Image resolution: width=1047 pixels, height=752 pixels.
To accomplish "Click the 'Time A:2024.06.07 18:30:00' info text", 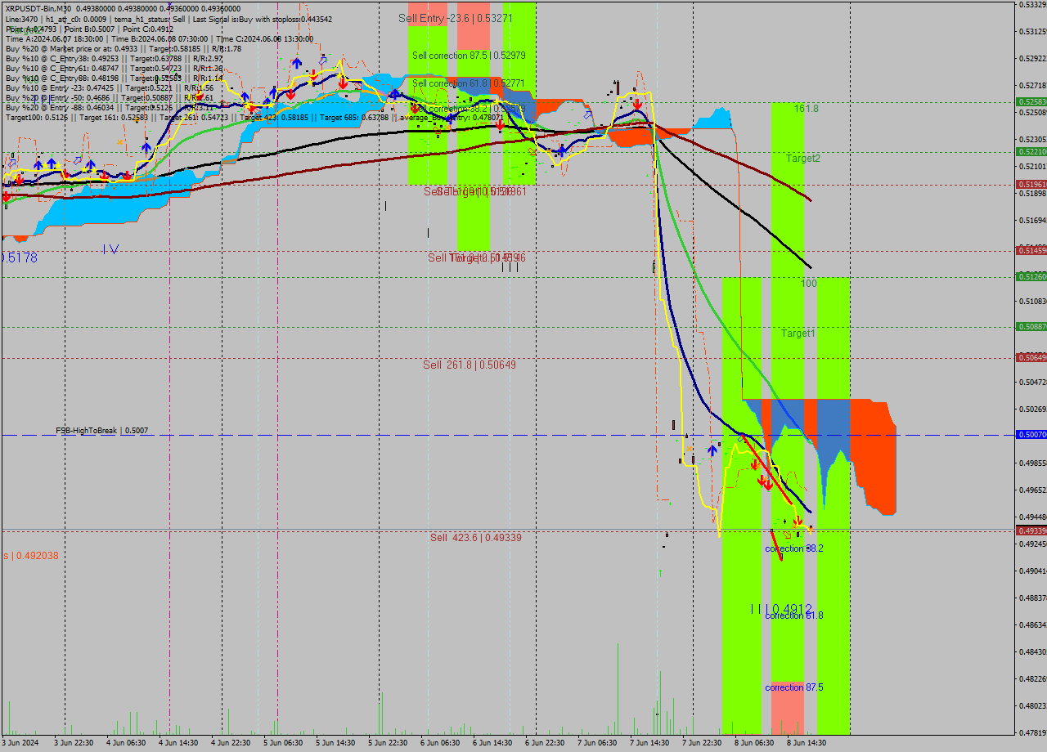I will tap(54, 38).
